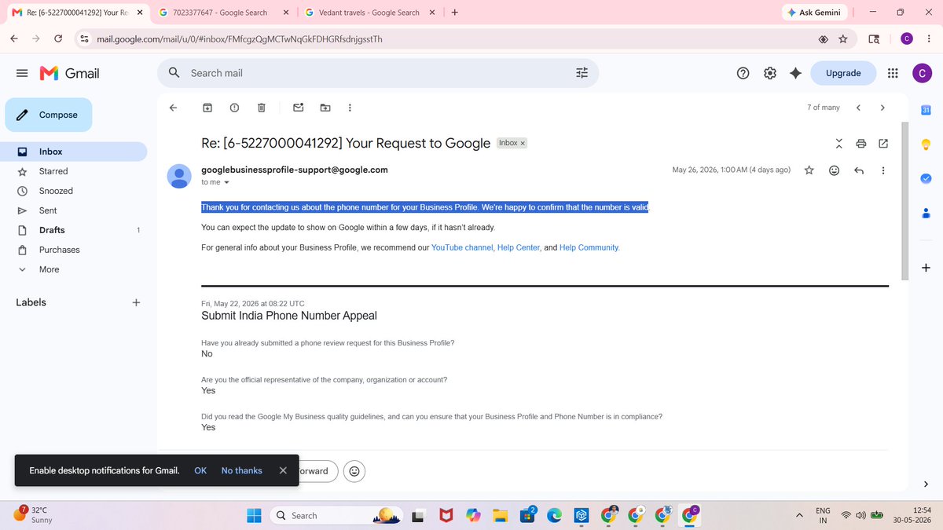Open the Google apps grid
The height and width of the screenshot is (530, 943).
893,73
